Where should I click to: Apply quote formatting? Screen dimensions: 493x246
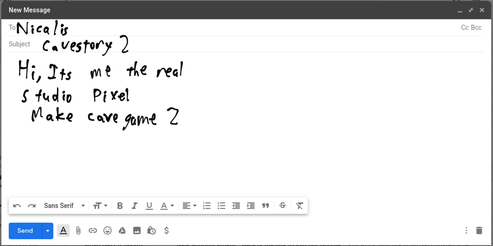(x=265, y=206)
